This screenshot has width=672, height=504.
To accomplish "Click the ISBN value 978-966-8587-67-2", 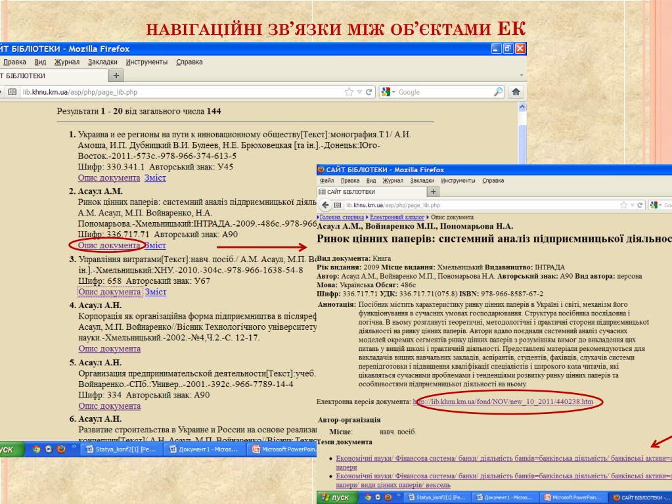I will pos(512,294).
